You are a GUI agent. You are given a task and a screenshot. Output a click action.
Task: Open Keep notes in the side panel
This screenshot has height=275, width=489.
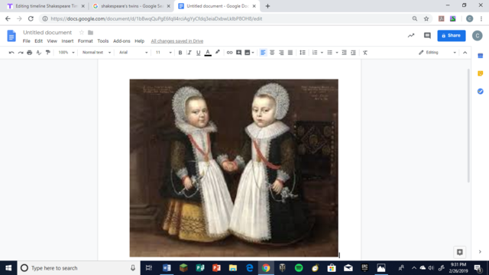coord(481,73)
